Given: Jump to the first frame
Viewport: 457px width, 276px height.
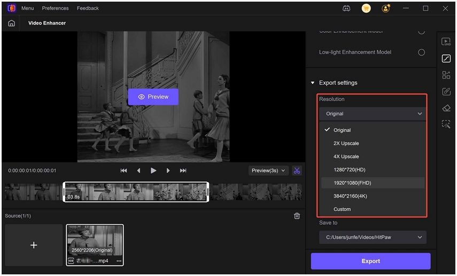Looking at the screenshot, I should (123, 171).
